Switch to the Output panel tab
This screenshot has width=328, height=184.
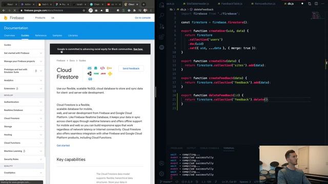[x=191, y=148]
